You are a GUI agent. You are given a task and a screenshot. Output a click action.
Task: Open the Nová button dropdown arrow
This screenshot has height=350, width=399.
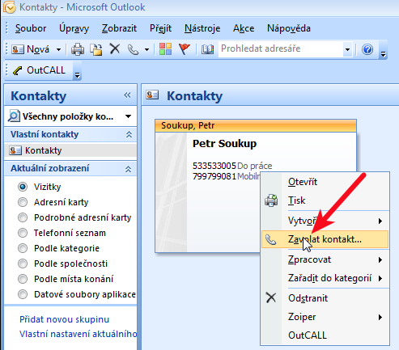58,49
